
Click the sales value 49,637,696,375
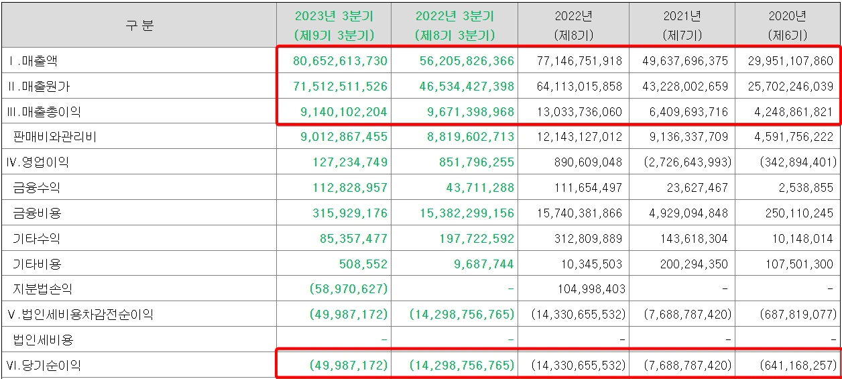point(685,61)
